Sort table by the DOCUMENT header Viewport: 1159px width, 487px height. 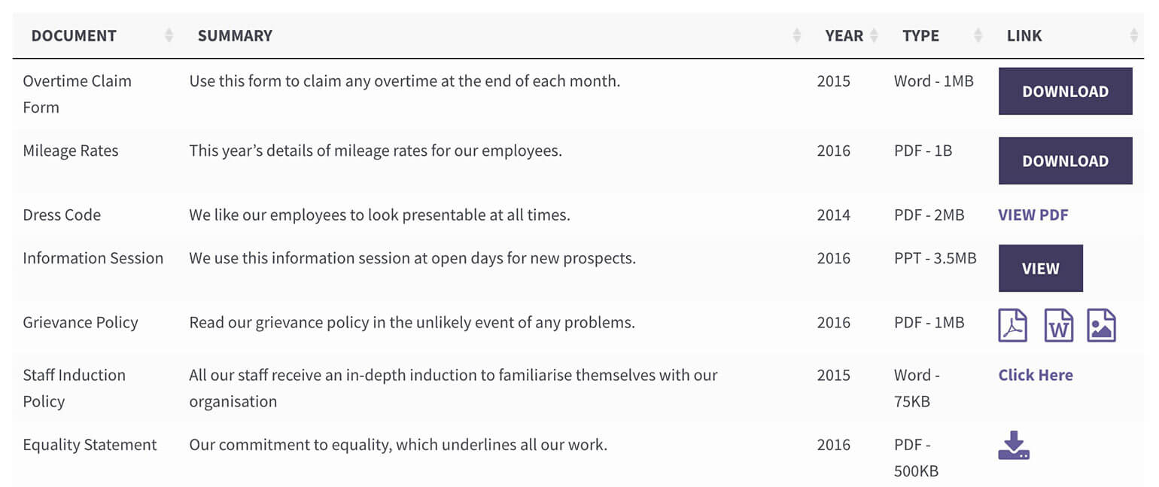[x=74, y=35]
